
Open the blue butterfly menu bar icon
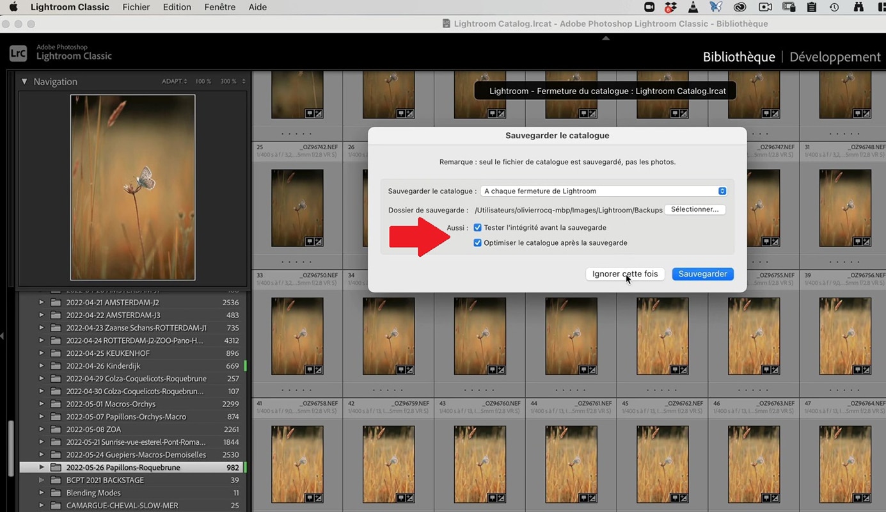pyautogui.click(x=716, y=7)
